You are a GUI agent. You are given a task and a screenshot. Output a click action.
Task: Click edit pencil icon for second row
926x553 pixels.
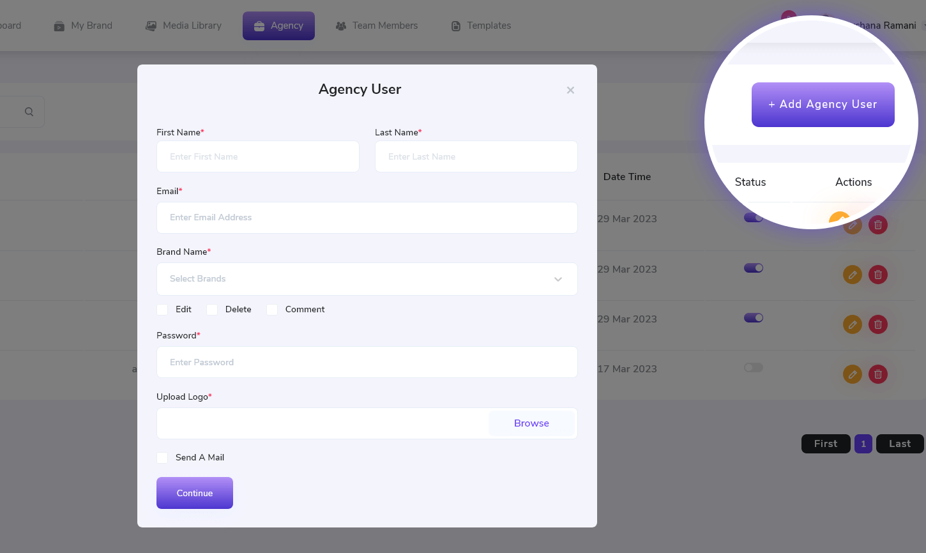coord(853,275)
